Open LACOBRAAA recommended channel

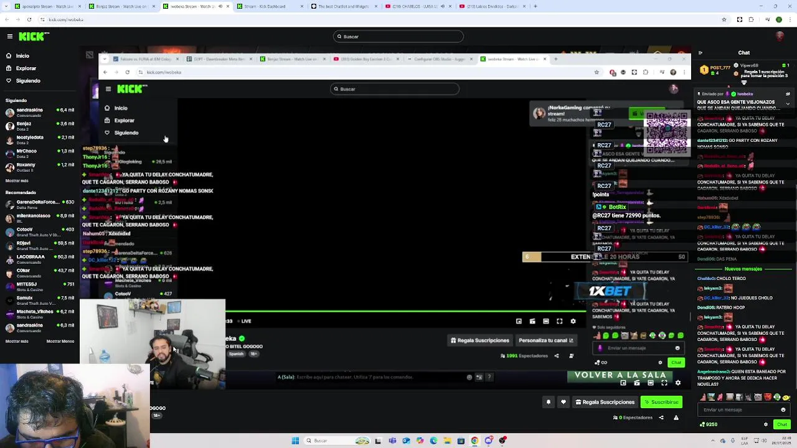[x=40, y=259]
